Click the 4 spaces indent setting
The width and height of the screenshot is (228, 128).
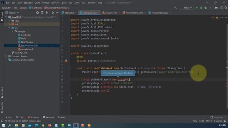[218, 121]
